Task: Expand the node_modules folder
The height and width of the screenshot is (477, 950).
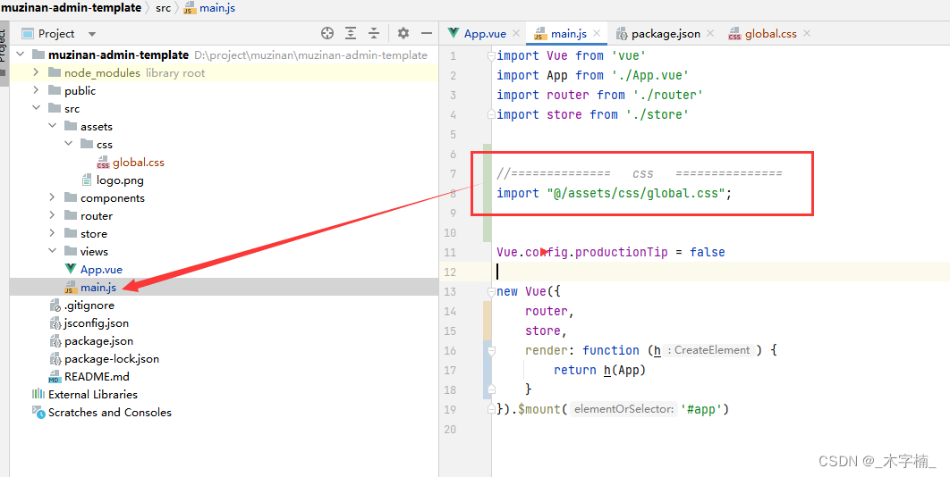Action: pyautogui.click(x=37, y=72)
